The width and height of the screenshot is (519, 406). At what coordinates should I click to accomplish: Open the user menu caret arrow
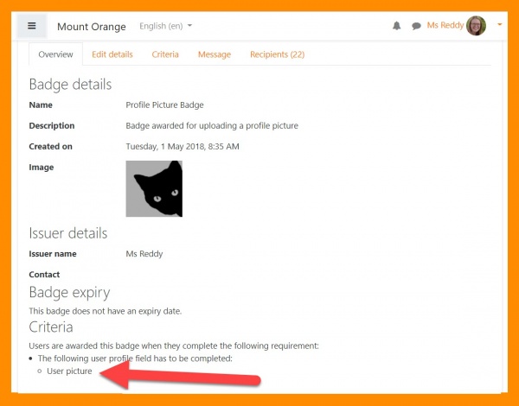(499, 25)
